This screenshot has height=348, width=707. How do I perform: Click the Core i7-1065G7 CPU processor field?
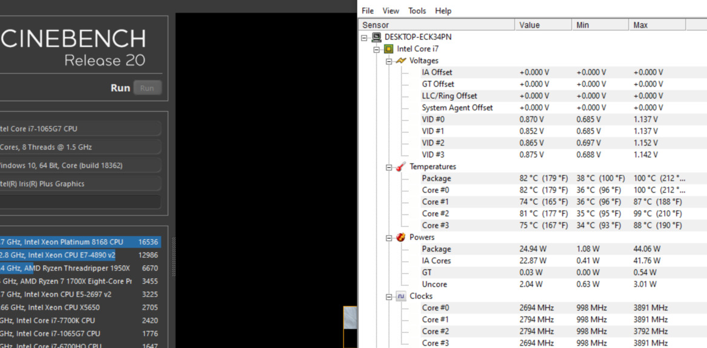[80, 129]
